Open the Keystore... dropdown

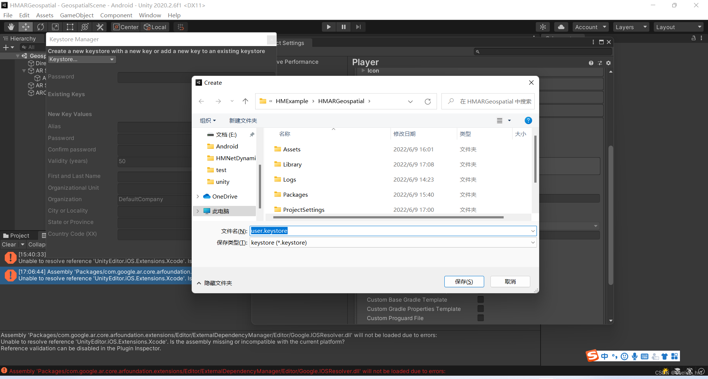[x=81, y=59]
